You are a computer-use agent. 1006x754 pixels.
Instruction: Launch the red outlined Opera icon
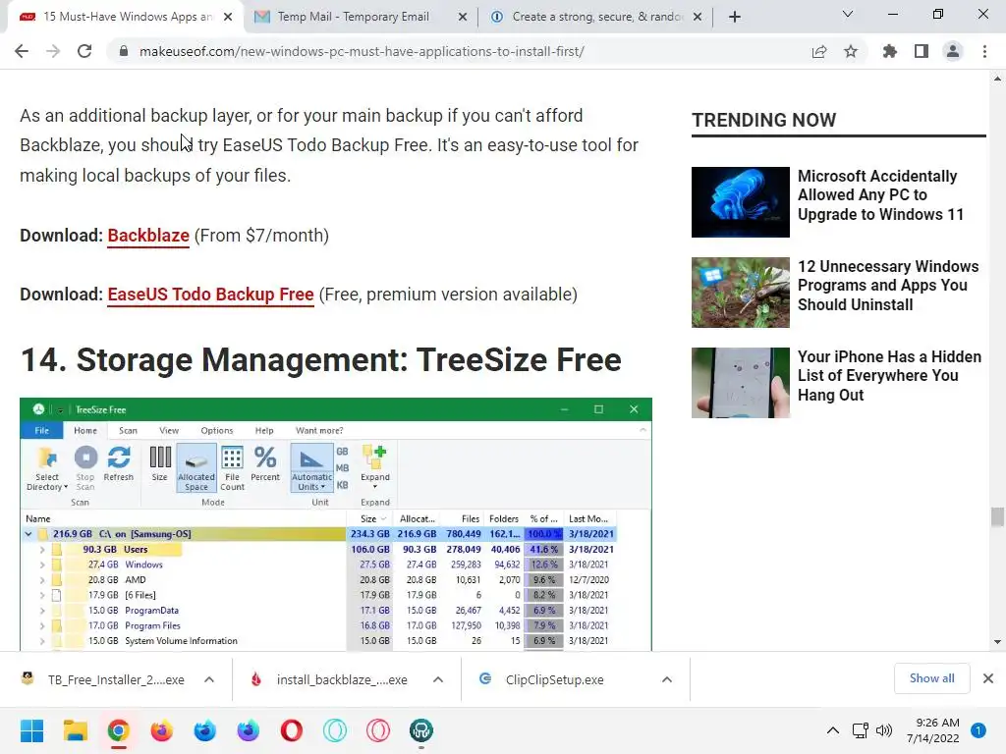pos(378,730)
